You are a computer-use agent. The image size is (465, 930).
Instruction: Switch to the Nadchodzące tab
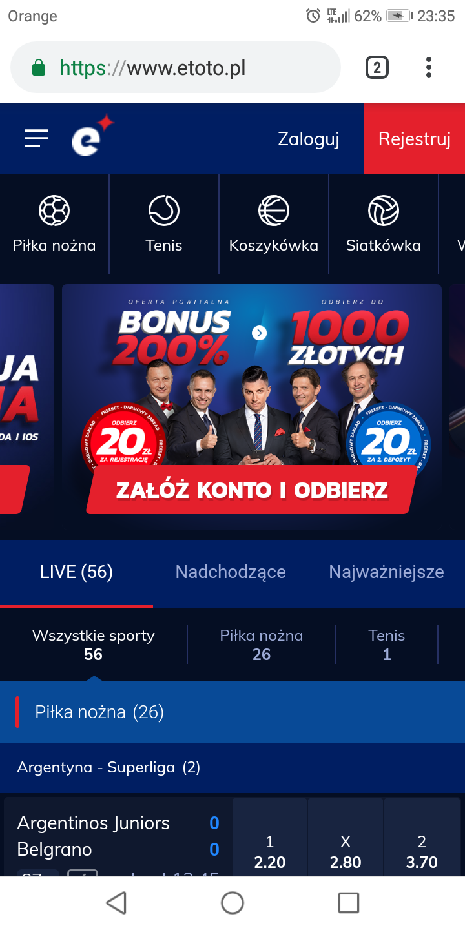click(x=231, y=572)
